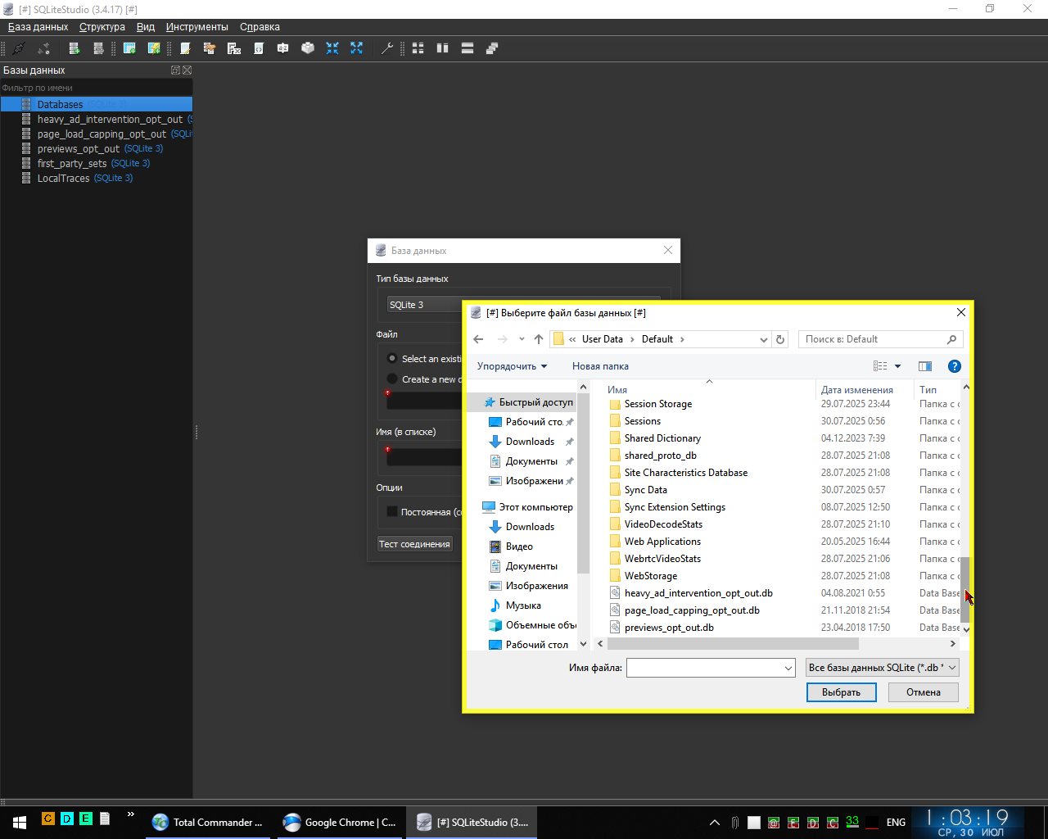The image size is (1048, 839).
Task: Select the 'Select an existing' radio button
Action: pos(392,359)
